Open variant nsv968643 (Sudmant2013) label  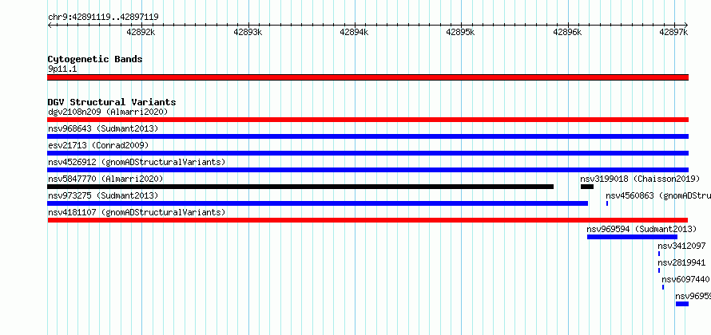coord(103,128)
